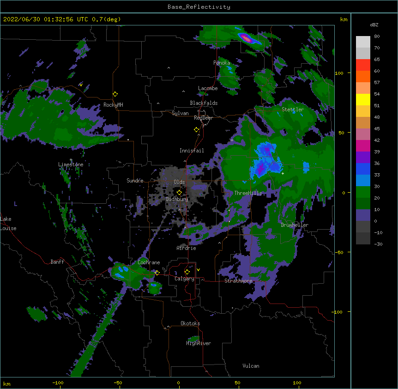Viewport: 398px width, 389px height.
Task: Click the Calgary city label
Action: pos(184,279)
